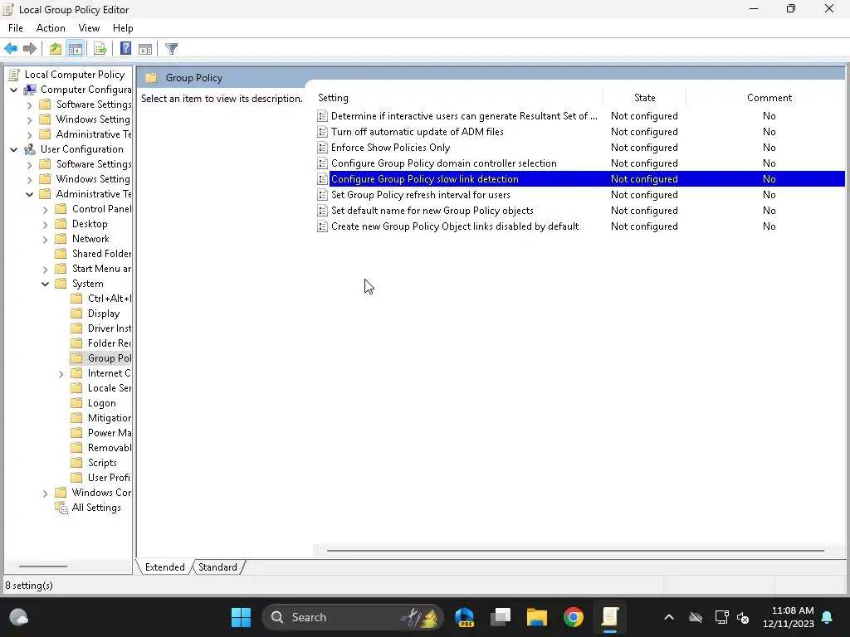The height and width of the screenshot is (637, 850).
Task: Switch to the Extended tab
Action: point(165,567)
